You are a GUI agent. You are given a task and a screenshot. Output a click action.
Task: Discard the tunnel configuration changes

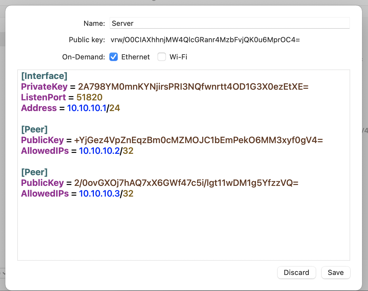(x=296, y=272)
